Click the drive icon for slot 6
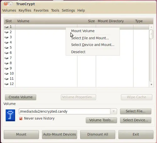 click(x=7, y=53)
